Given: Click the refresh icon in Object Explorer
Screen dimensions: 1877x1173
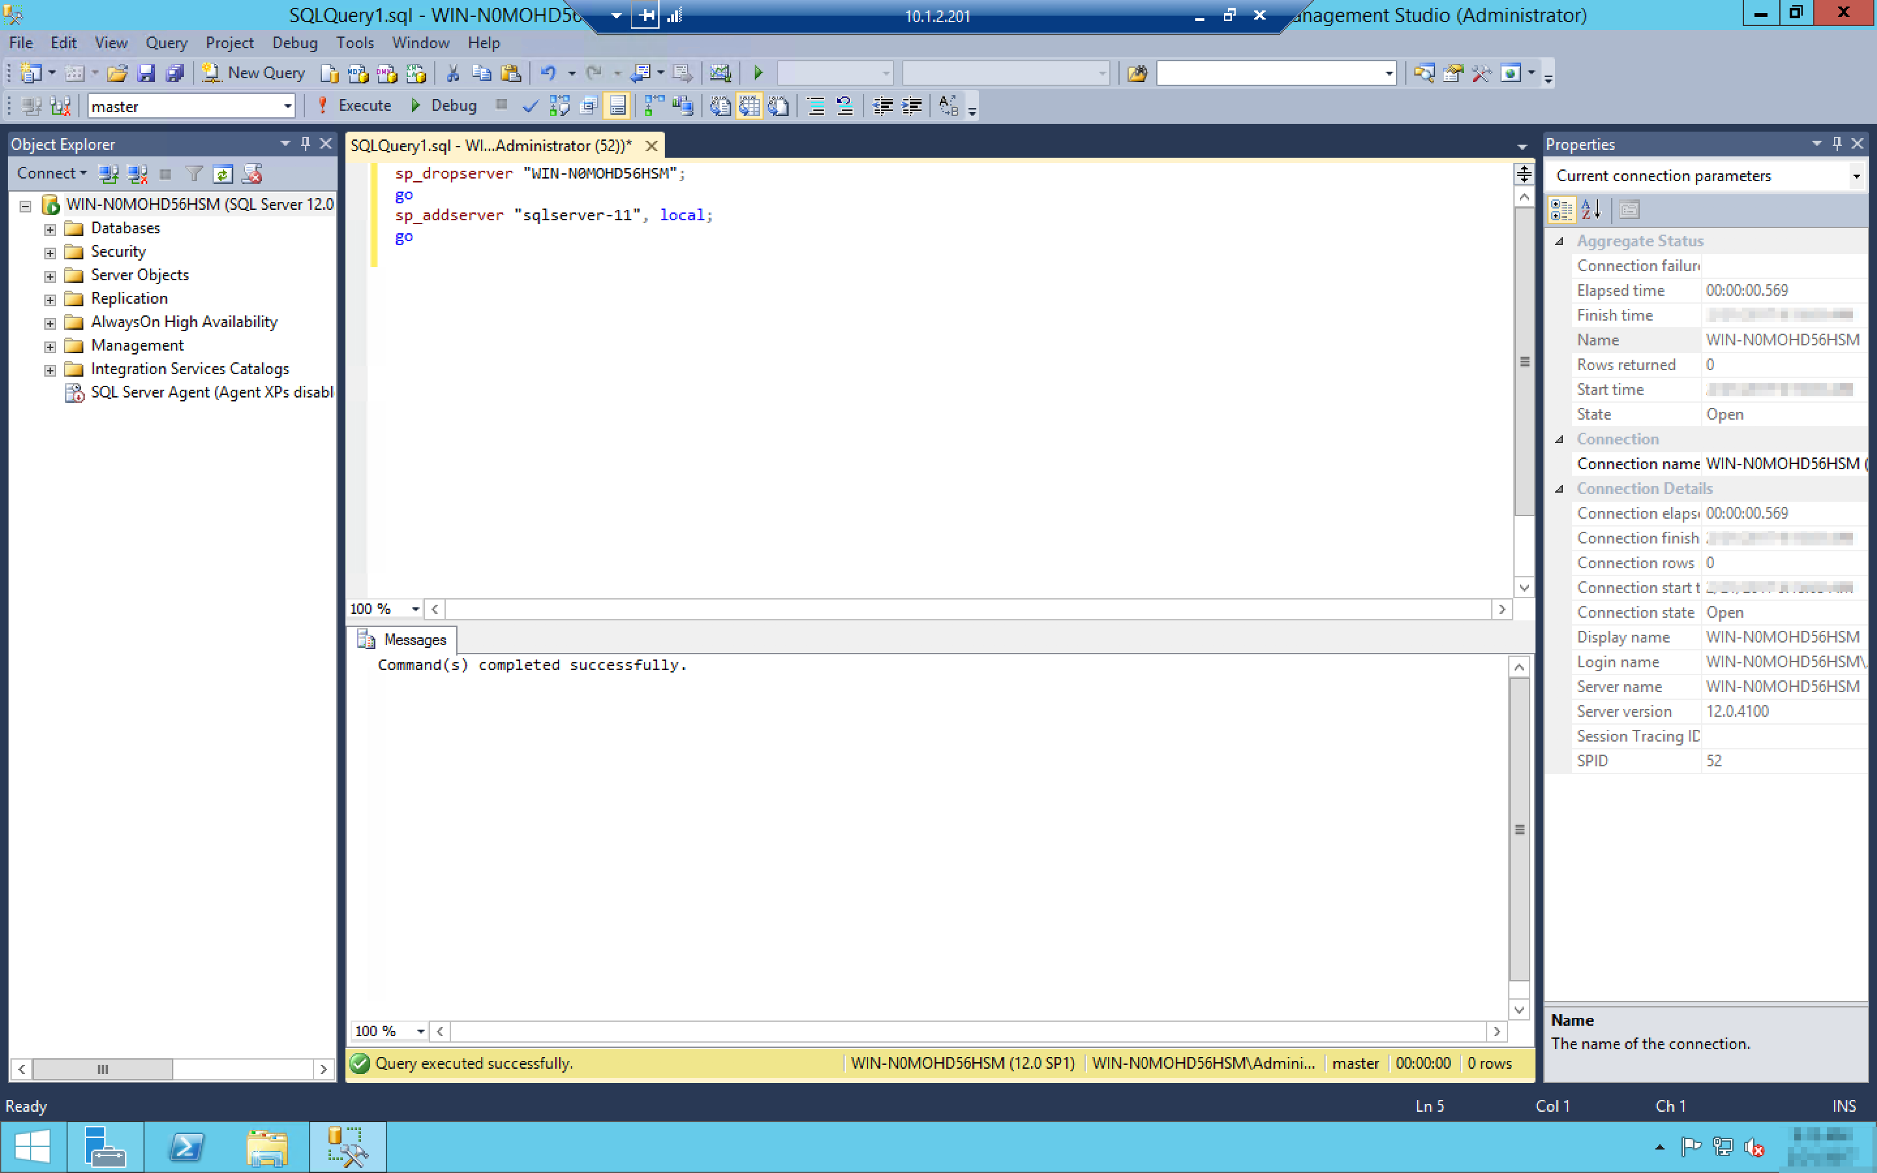Looking at the screenshot, I should click(223, 174).
